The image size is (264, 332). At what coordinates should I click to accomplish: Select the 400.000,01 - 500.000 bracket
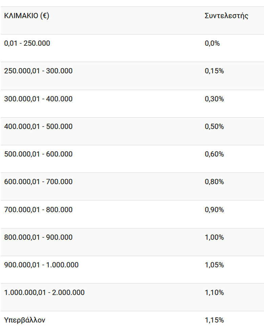tap(38, 126)
